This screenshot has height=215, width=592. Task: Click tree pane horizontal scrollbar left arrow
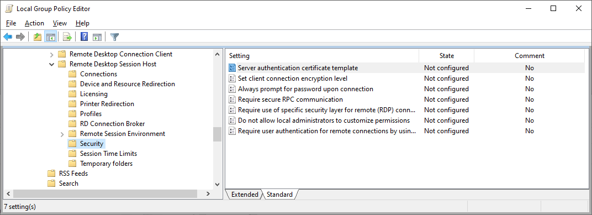coord(9,194)
